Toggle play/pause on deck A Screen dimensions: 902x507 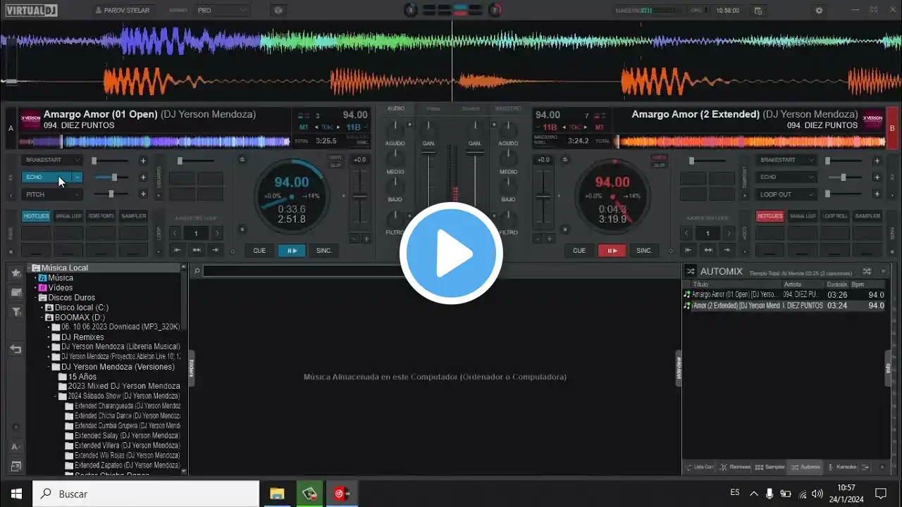(292, 250)
